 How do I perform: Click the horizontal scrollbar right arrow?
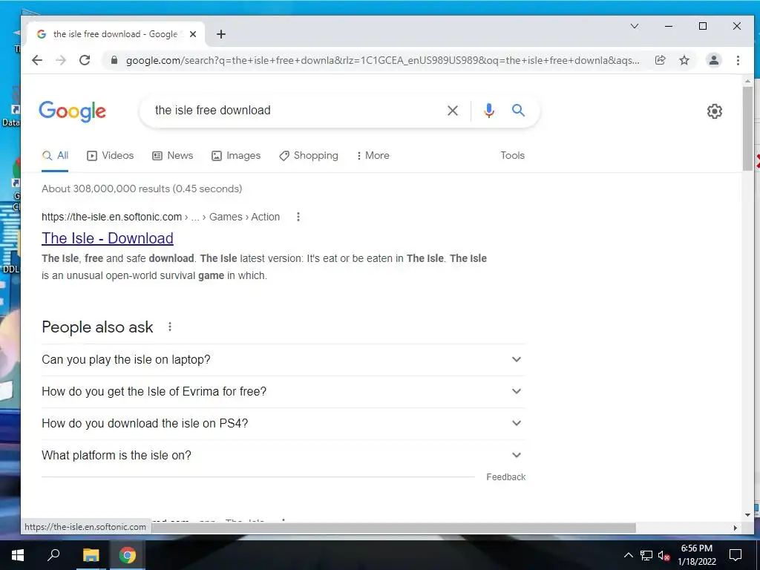tap(736, 528)
